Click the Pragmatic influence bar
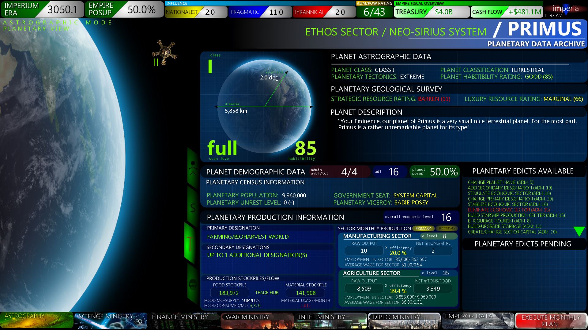Image resolution: width=588 pixels, height=330 pixels. pos(260,12)
